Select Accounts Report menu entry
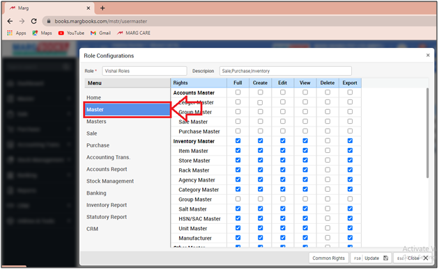 (x=107, y=170)
